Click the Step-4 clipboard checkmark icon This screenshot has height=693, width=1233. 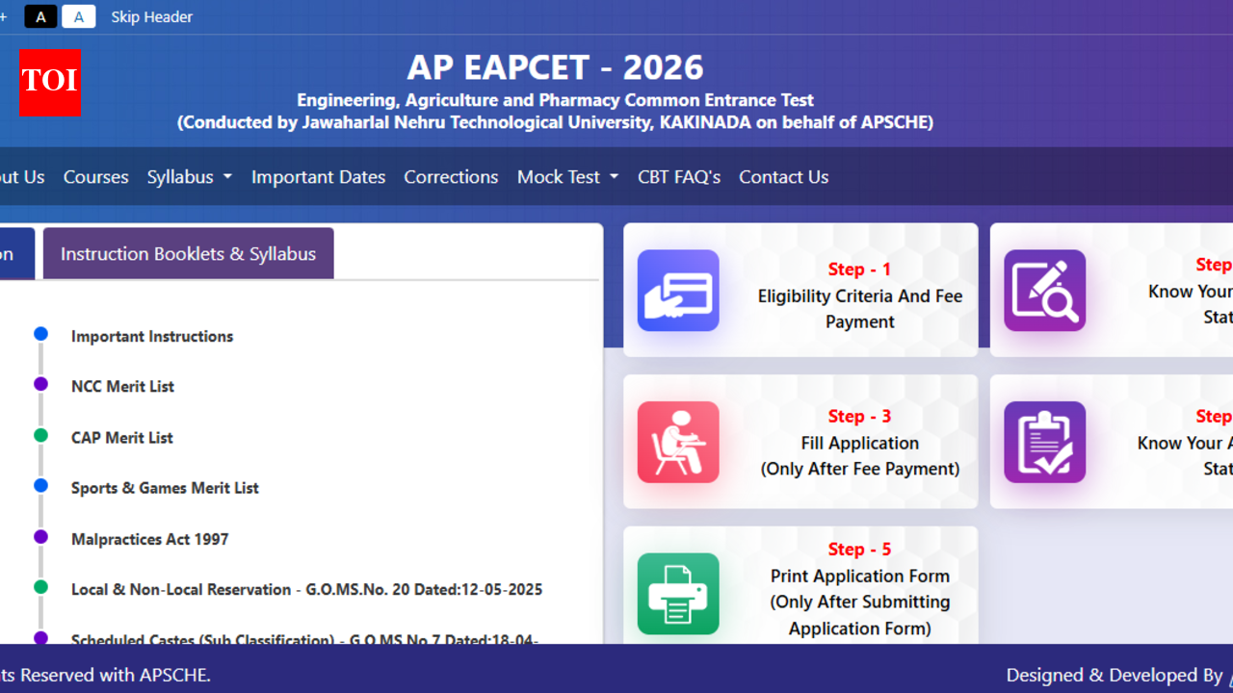pyautogui.click(x=1045, y=442)
